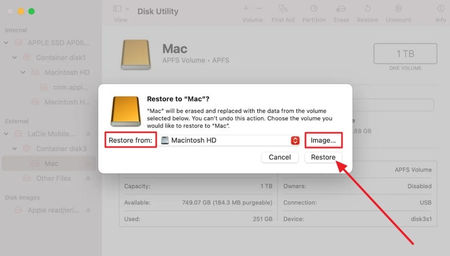Click the Used 251 GB value

click(263, 219)
